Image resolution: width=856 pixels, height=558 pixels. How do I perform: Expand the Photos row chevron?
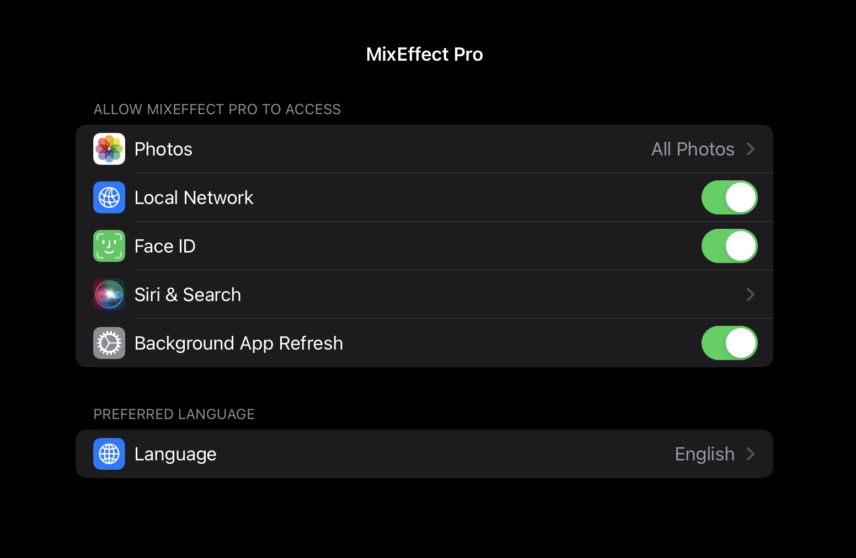[750, 149]
